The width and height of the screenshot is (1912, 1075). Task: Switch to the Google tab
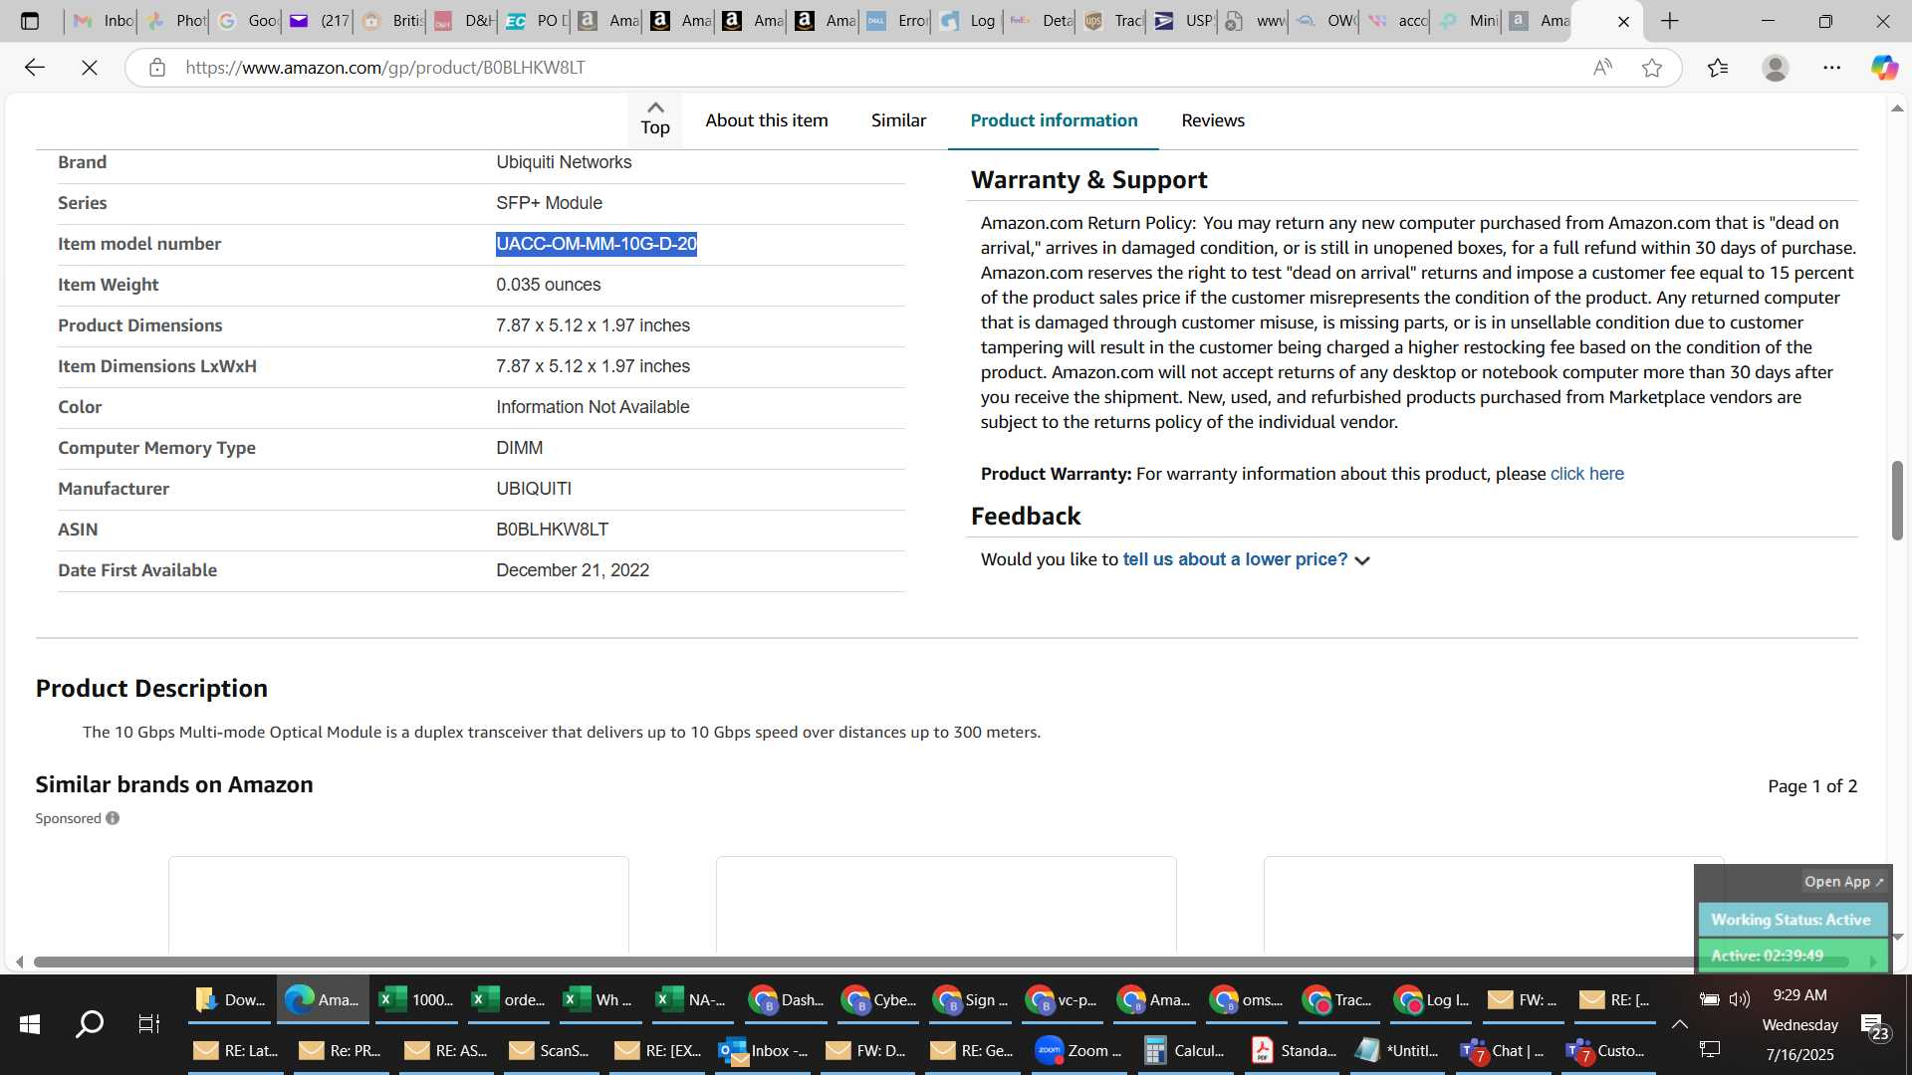(x=247, y=21)
